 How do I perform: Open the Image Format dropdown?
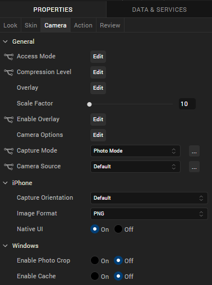point(149,214)
